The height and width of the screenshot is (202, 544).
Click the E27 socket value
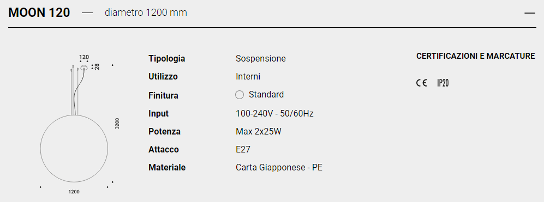click(x=243, y=149)
